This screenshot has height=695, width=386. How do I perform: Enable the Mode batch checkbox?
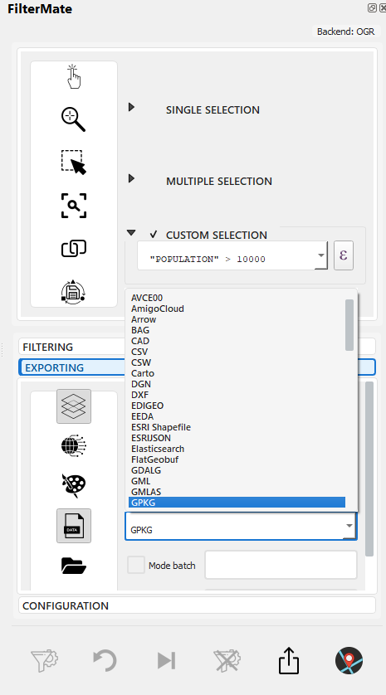tap(136, 565)
